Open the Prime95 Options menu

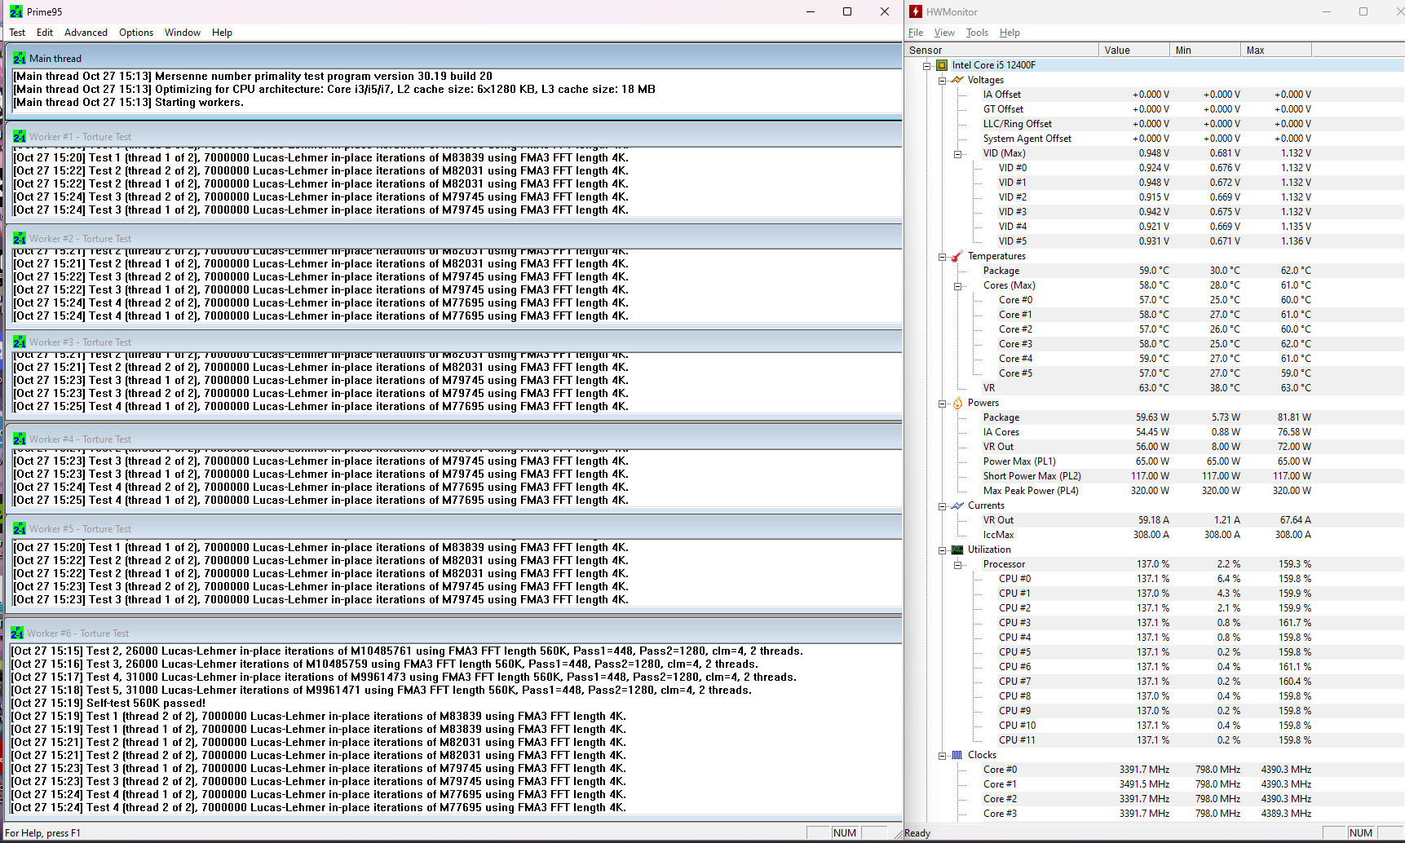(136, 33)
